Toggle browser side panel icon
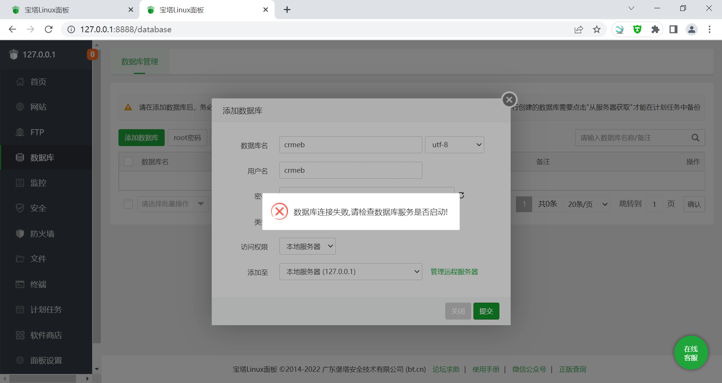The image size is (722, 383). tap(673, 29)
